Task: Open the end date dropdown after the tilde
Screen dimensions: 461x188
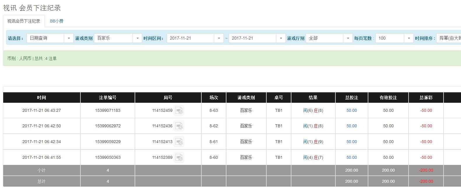Action: [257, 38]
